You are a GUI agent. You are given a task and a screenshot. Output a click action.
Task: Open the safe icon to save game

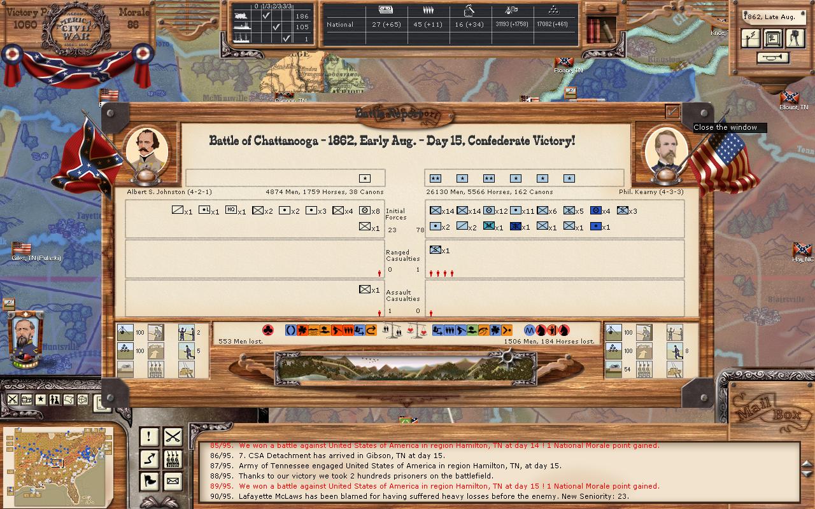pyautogui.click(x=773, y=38)
